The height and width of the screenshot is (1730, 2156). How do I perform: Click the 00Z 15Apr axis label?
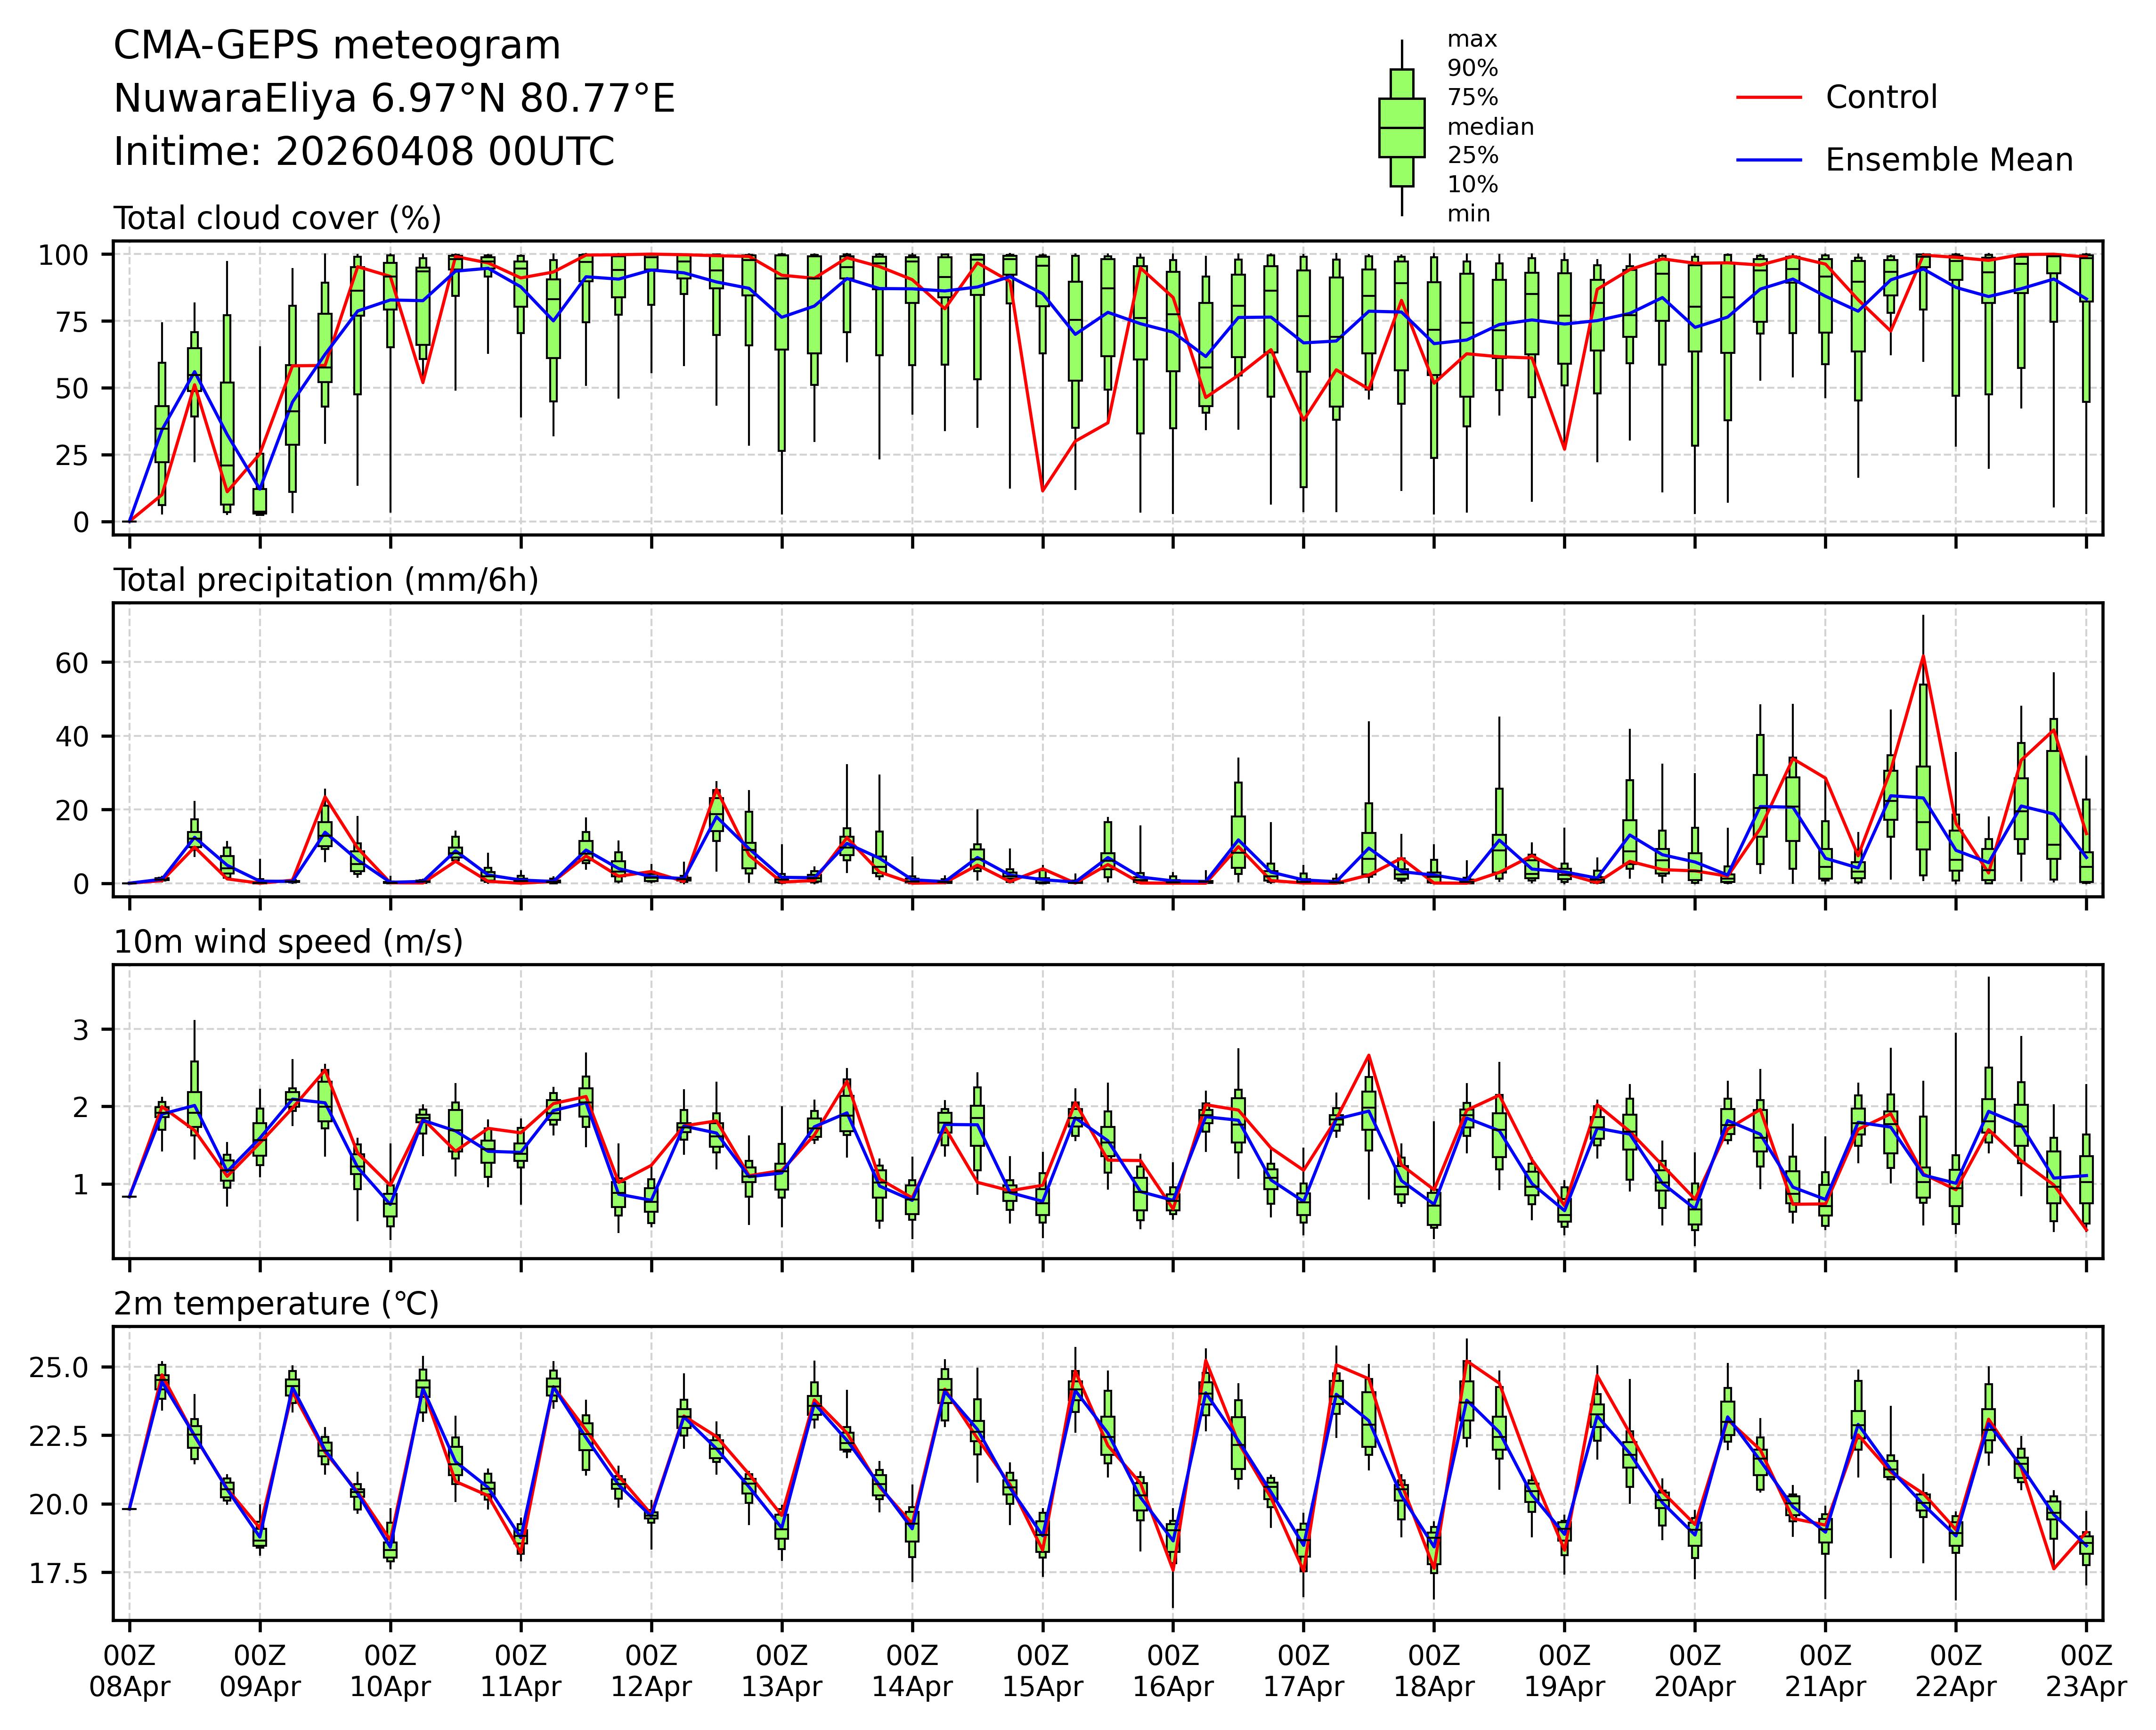point(1042,1670)
